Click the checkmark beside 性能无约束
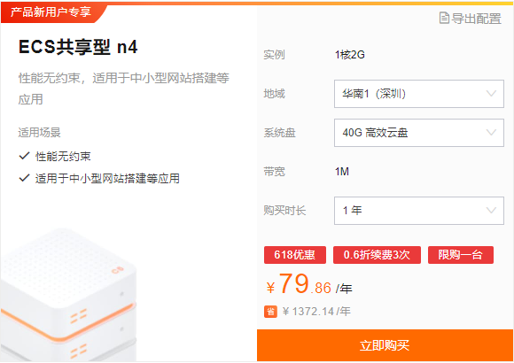514x363 pixels. [x=24, y=156]
